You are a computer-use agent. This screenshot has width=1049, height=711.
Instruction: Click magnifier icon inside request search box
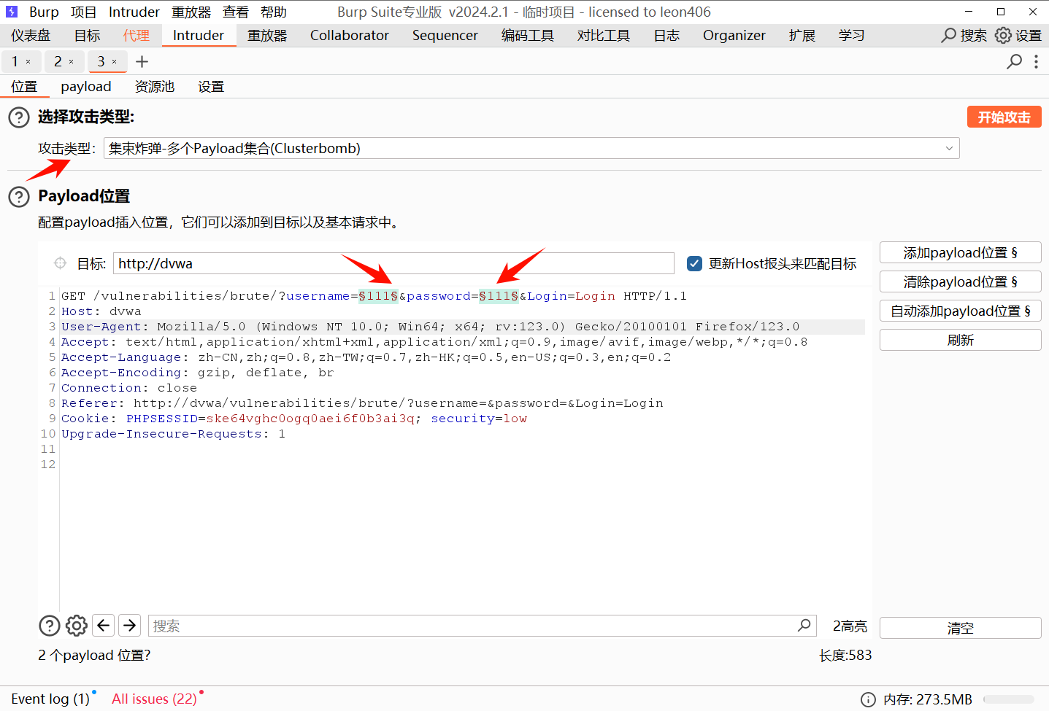(x=804, y=625)
